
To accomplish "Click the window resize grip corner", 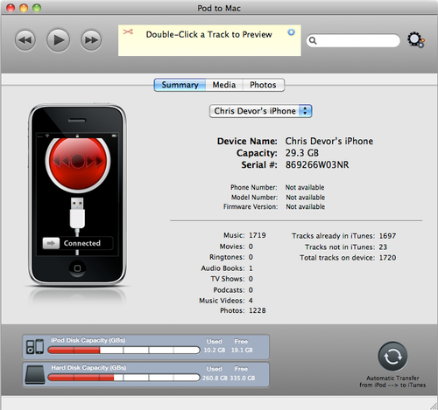I will 434,406.
